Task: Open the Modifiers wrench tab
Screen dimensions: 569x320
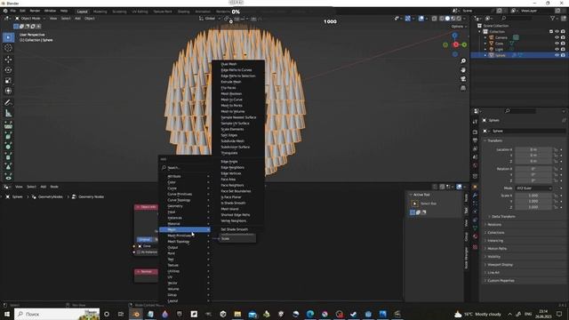Action: click(475, 196)
